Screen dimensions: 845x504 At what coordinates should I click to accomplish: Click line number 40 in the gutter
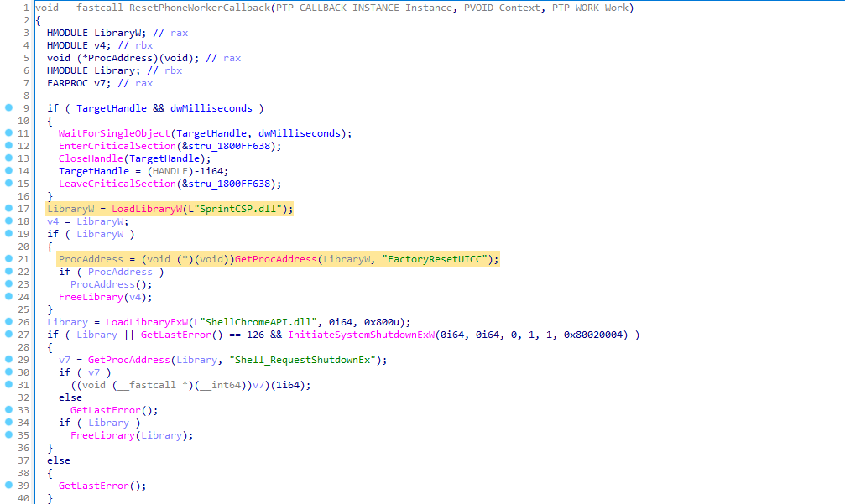[23, 498]
